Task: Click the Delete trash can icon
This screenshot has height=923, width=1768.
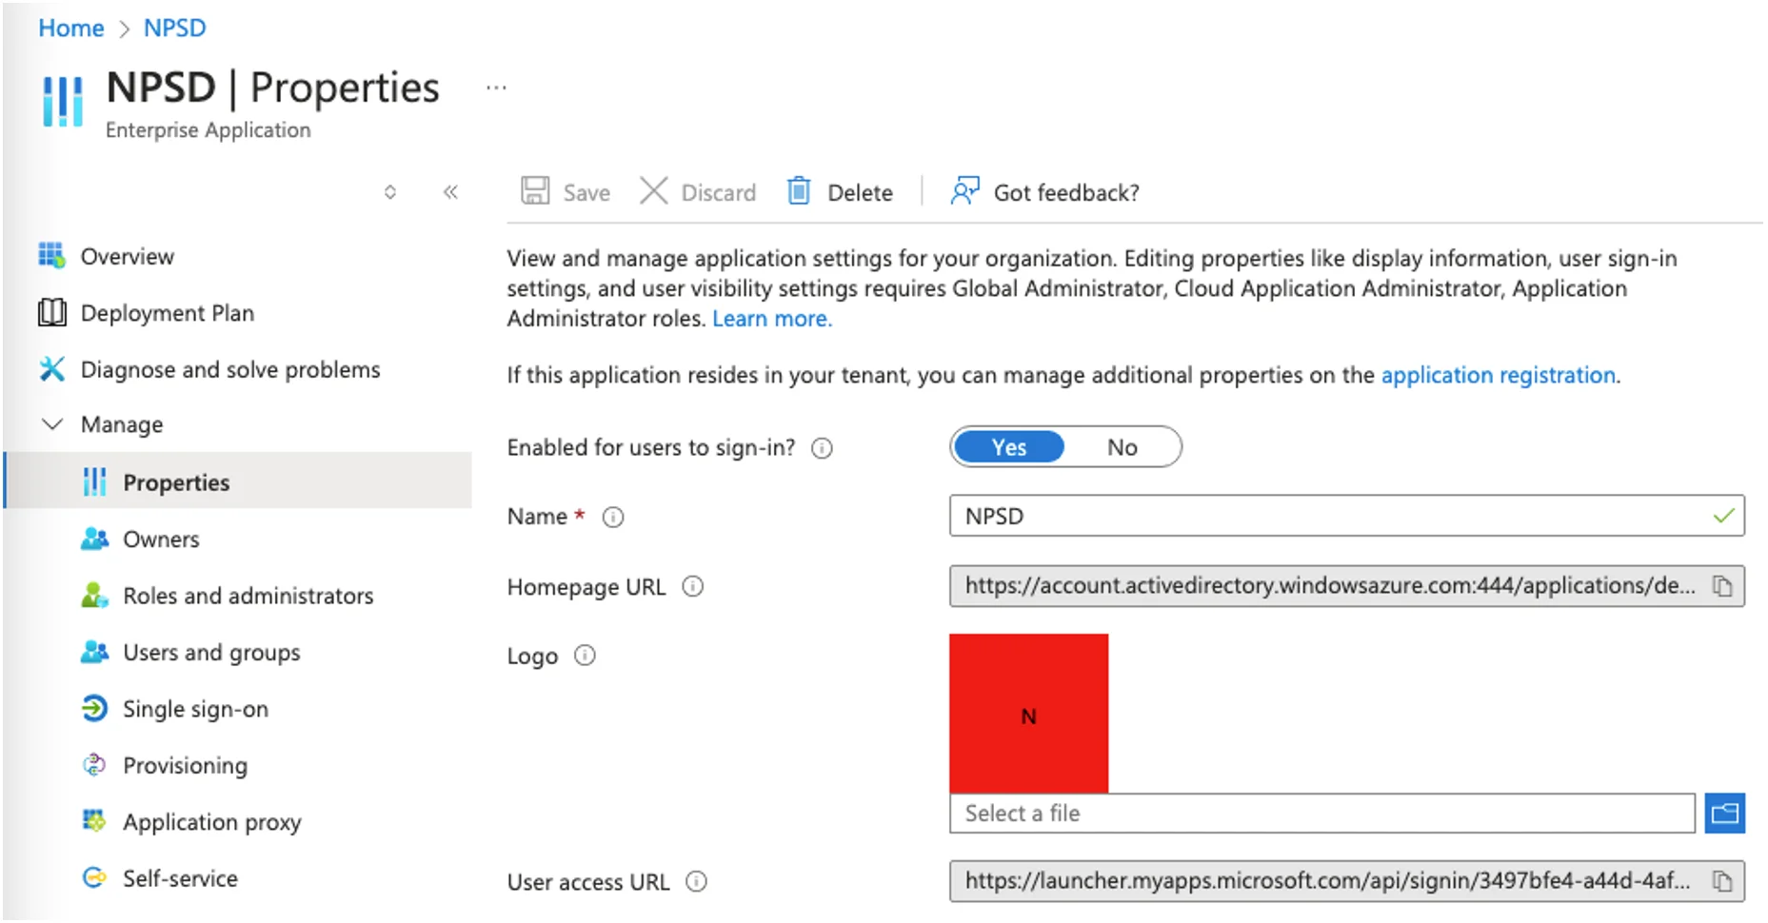Action: pyautogui.click(x=799, y=191)
